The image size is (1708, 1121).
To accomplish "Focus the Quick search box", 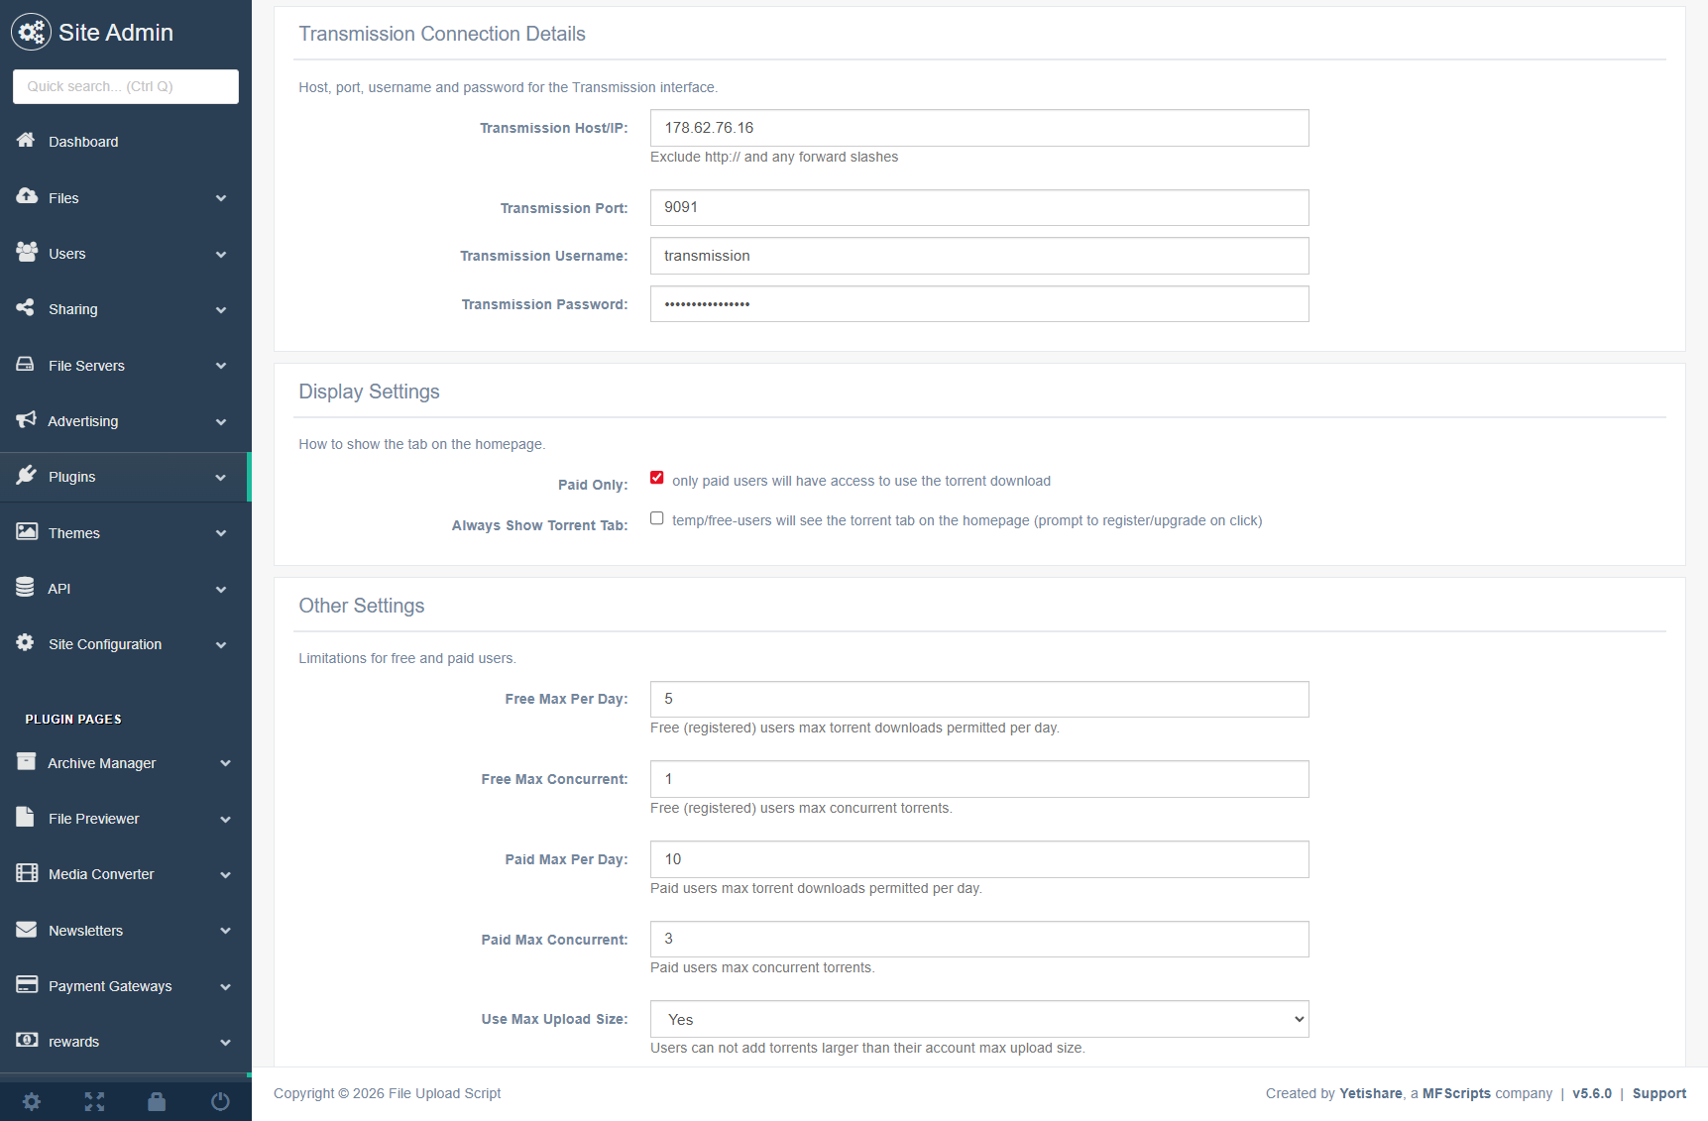I will (126, 86).
